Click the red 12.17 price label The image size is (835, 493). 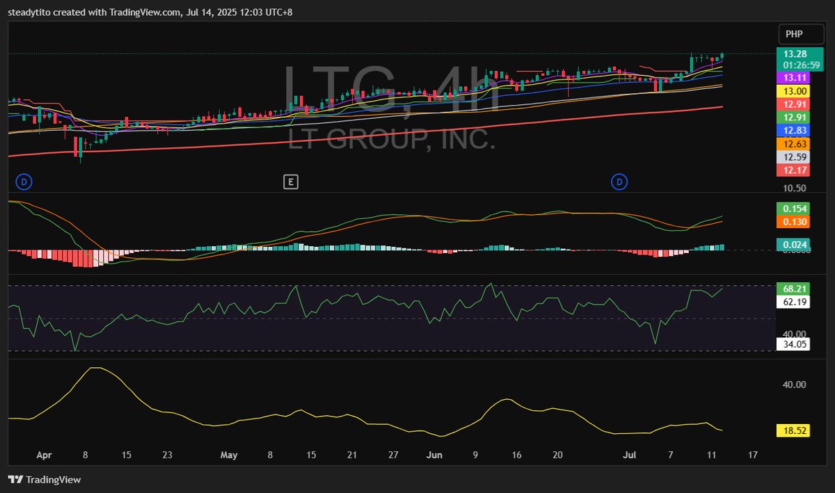[794, 170]
